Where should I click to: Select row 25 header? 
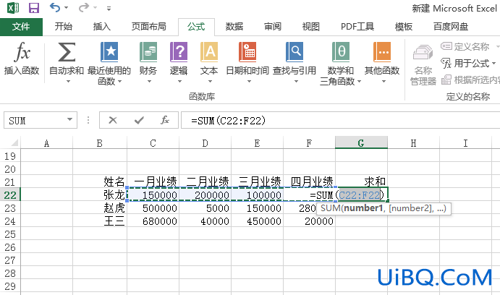(x=10, y=234)
